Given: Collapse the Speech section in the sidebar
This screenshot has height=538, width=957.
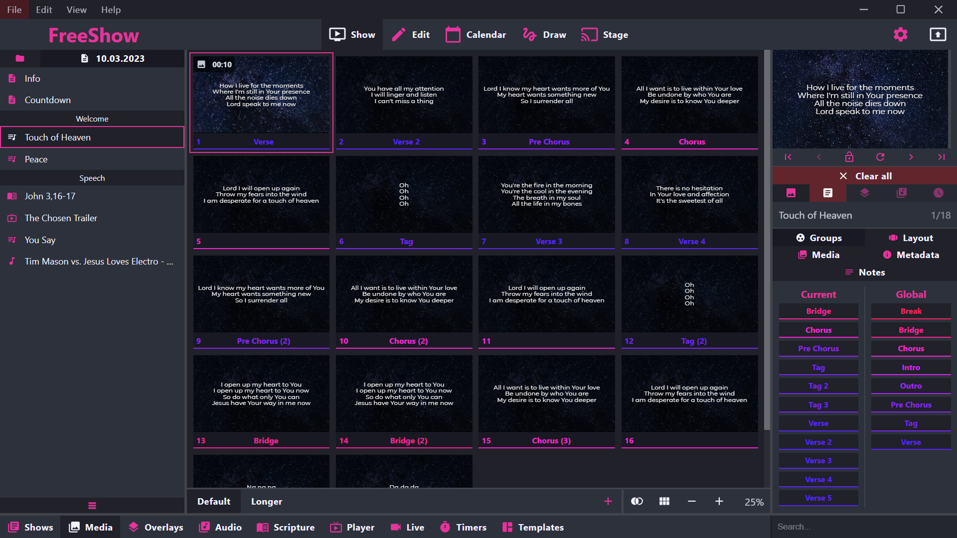Looking at the screenshot, I should pyautogui.click(x=92, y=177).
